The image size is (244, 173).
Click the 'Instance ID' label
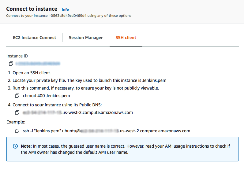17,56
